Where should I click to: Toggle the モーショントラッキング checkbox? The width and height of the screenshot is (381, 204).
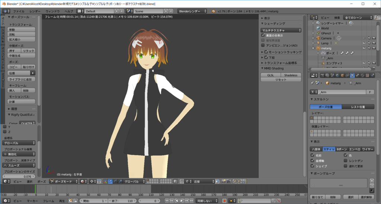(x=266, y=52)
